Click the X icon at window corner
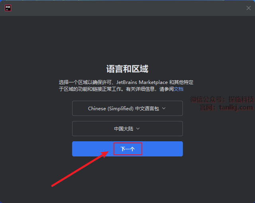This screenshot has width=255, height=203. point(248,8)
